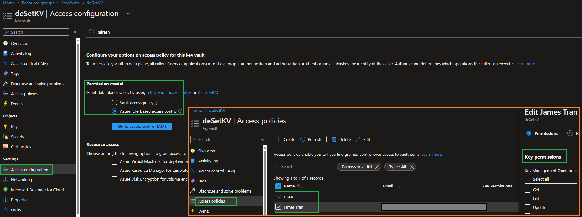Select Access configuration under Settings
Viewport: 582px width, 217px height.
point(30,170)
